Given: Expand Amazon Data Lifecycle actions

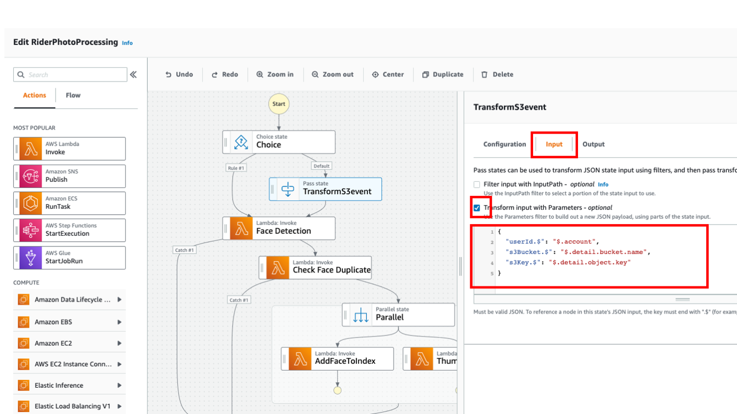Looking at the screenshot, I should 120,300.
